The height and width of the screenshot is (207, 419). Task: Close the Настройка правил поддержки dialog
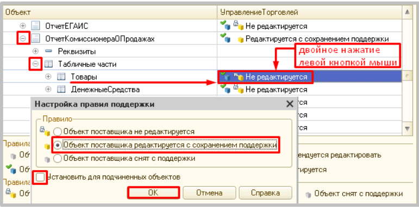(x=290, y=104)
